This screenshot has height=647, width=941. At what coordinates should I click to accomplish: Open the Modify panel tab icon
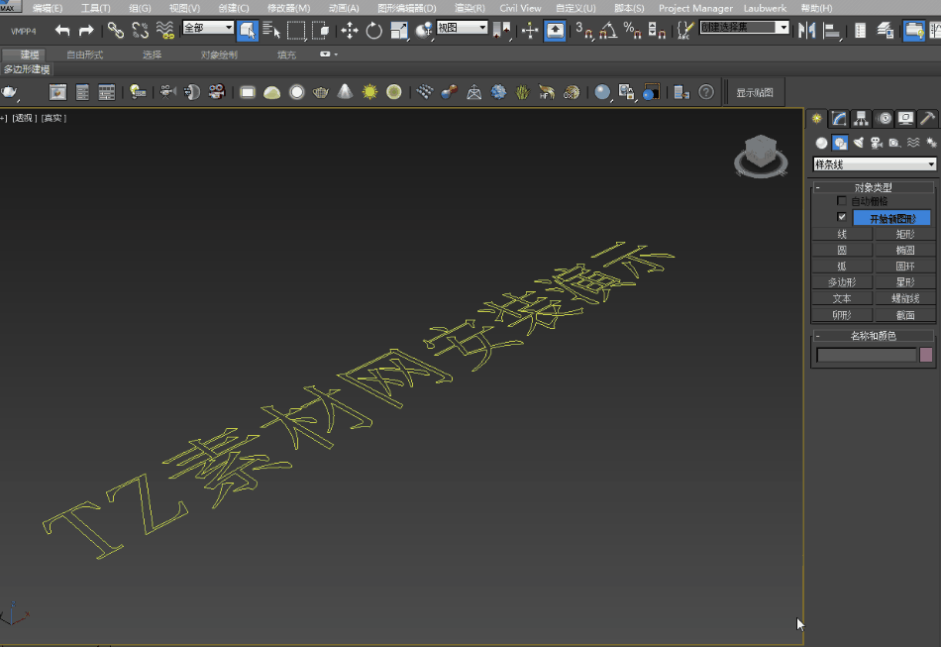click(x=839, y=119)
